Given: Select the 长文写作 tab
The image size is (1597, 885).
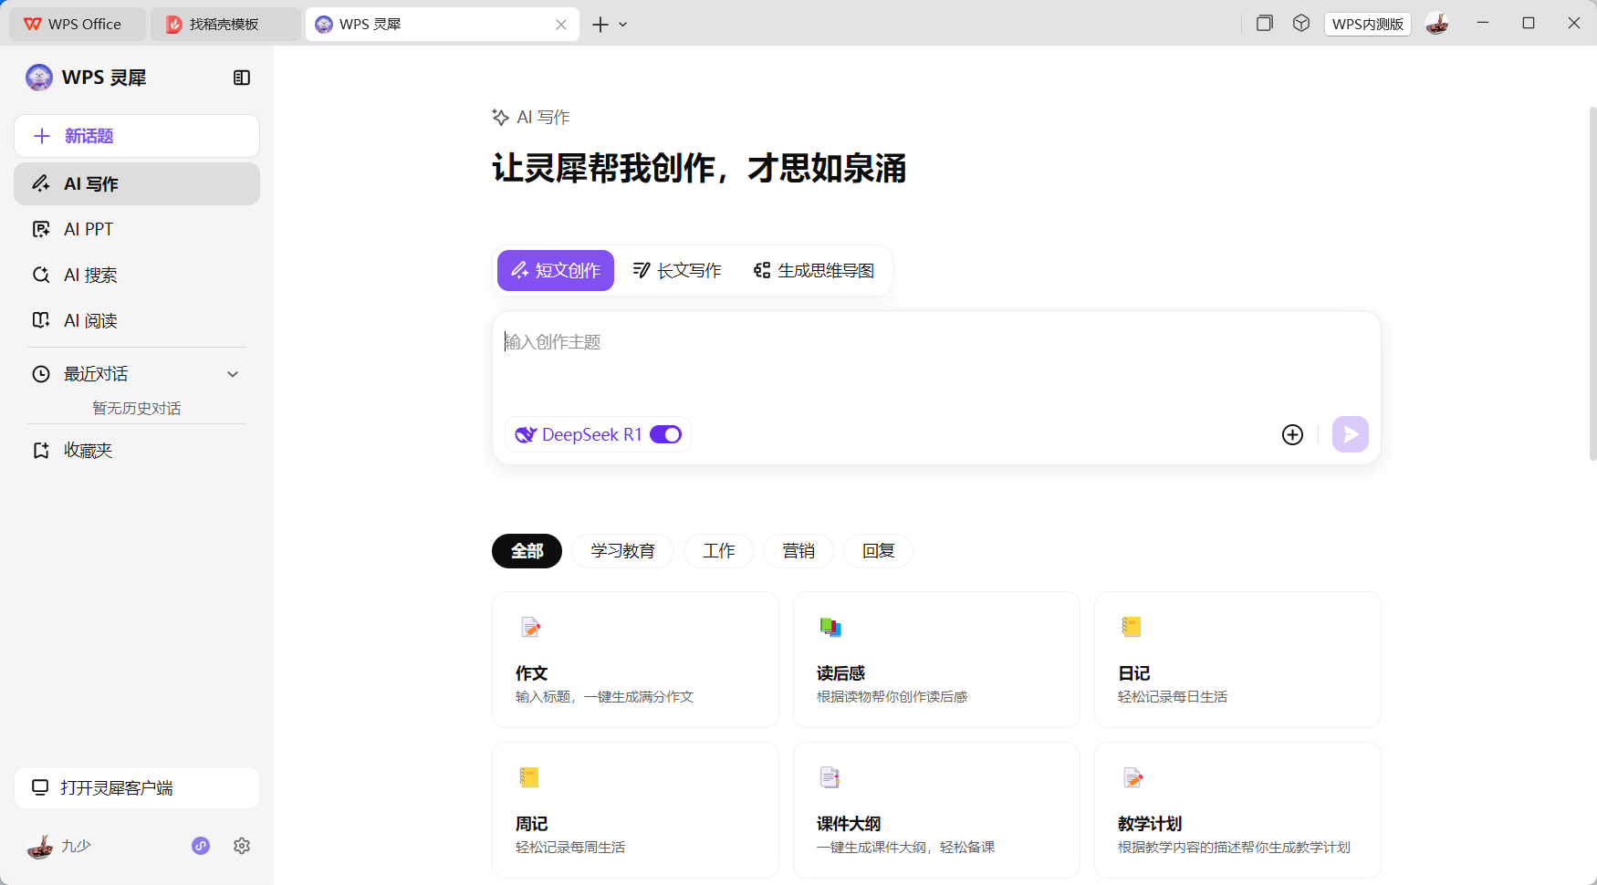Looking at the screenshot, I should coord(677,270).
